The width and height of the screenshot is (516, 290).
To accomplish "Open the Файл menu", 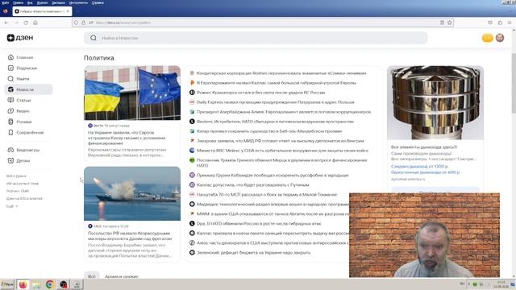I will [6, 2].
